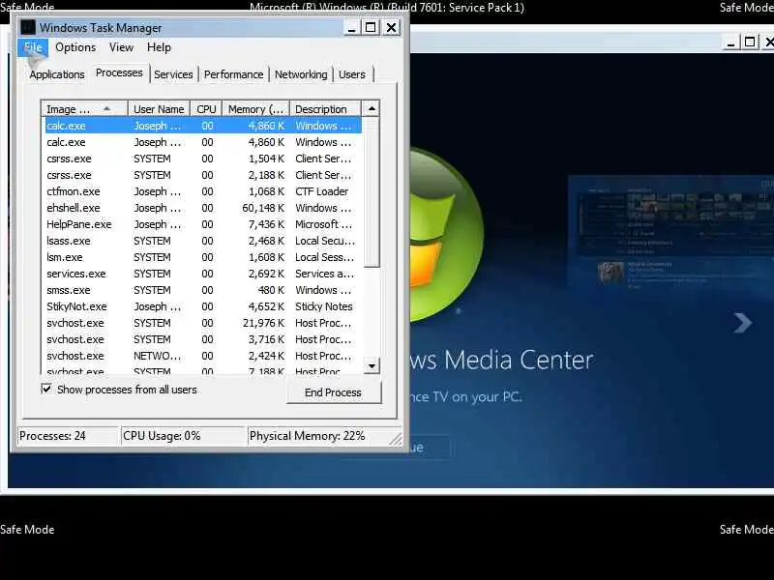Image resolution: width=774 pixels, height=580 pixels.
Task: Select the StikyNot.exe process
Action: [203, 306]
